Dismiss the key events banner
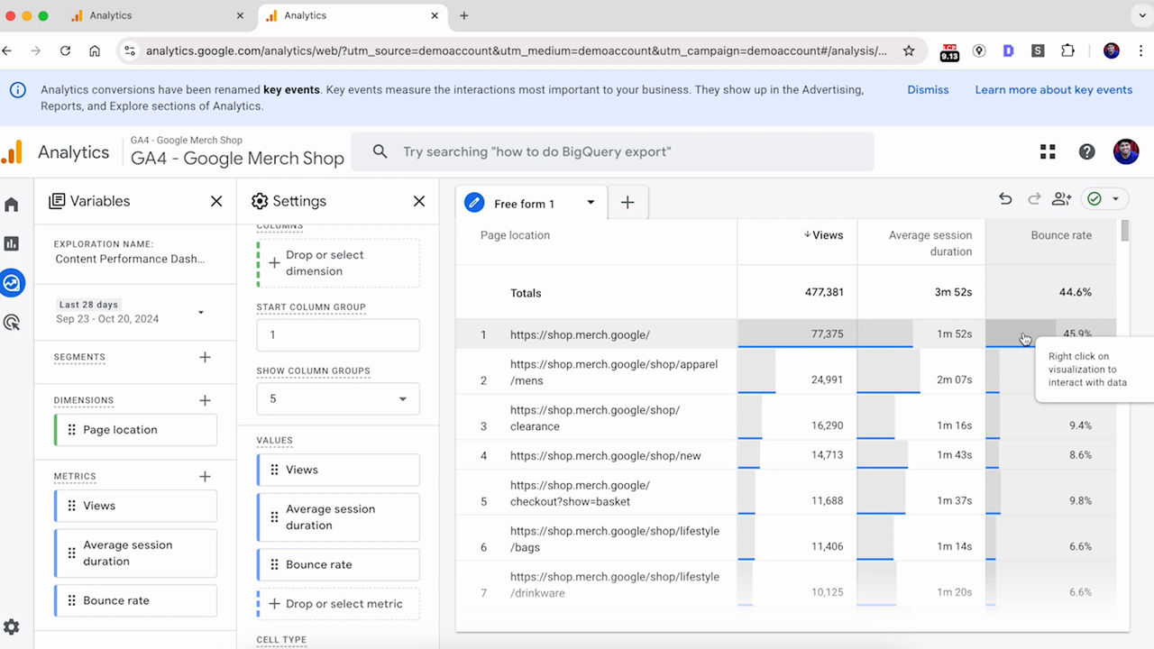Screen dimensions: 1154x649 click(x=928, y=89)
